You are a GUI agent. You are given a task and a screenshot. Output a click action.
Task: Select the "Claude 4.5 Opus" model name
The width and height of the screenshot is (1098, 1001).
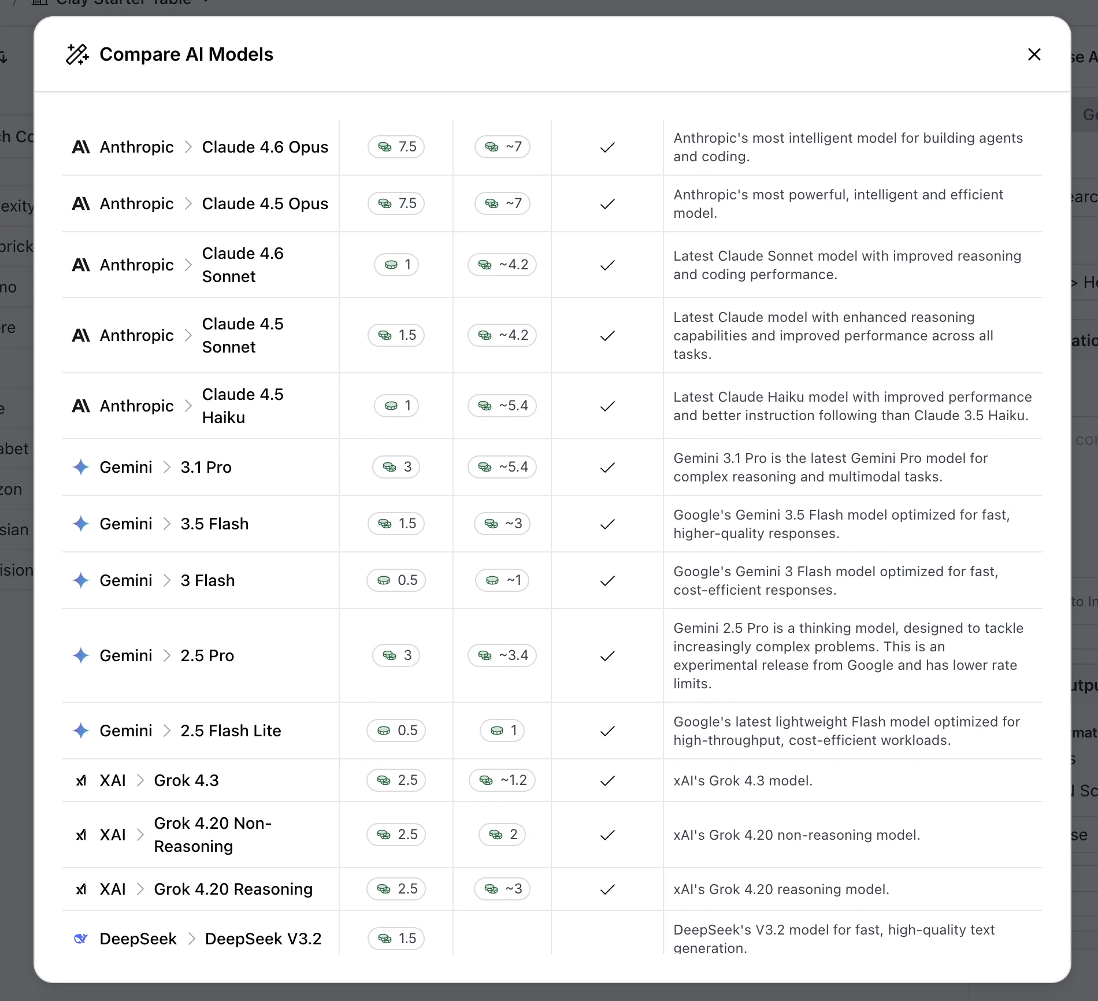[265, 203]
